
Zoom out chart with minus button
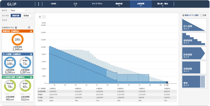click(44, 17)
